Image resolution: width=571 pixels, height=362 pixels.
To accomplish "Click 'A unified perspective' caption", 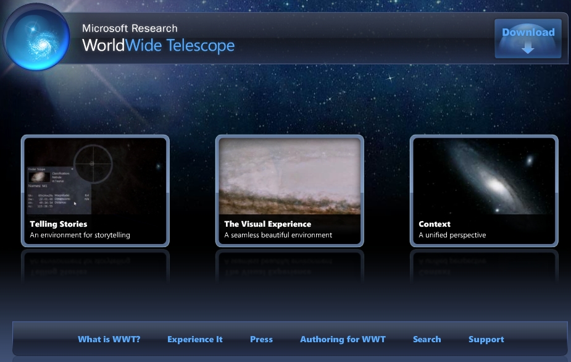I will coord(452,235).
